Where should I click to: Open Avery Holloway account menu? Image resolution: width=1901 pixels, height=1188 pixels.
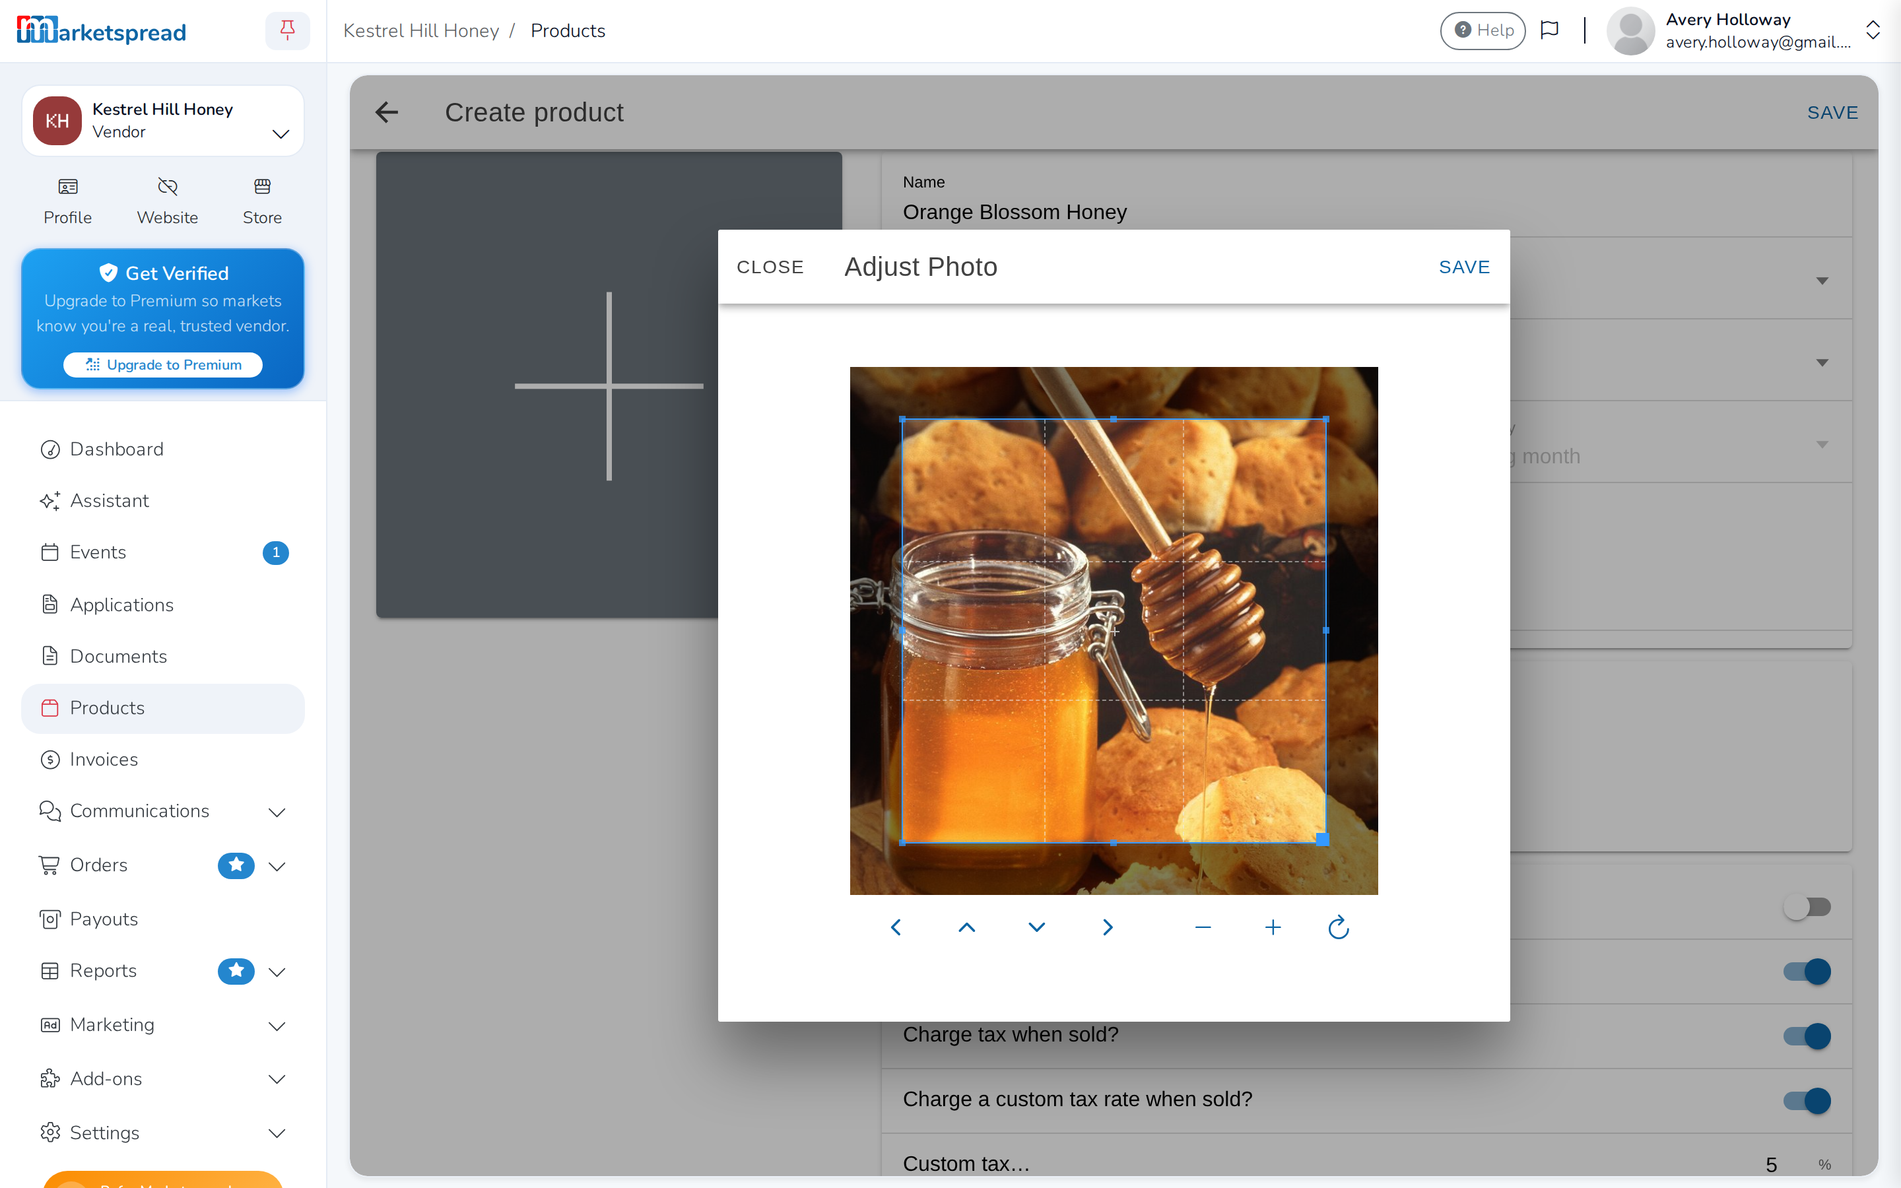click(1743, 30)
